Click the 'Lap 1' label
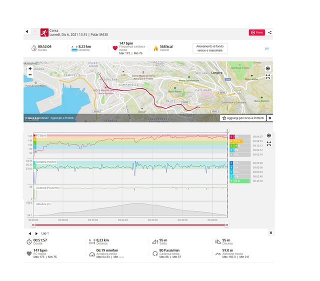Image resolution: width=320 pixels, height=281 pixels. click(45, 233)
